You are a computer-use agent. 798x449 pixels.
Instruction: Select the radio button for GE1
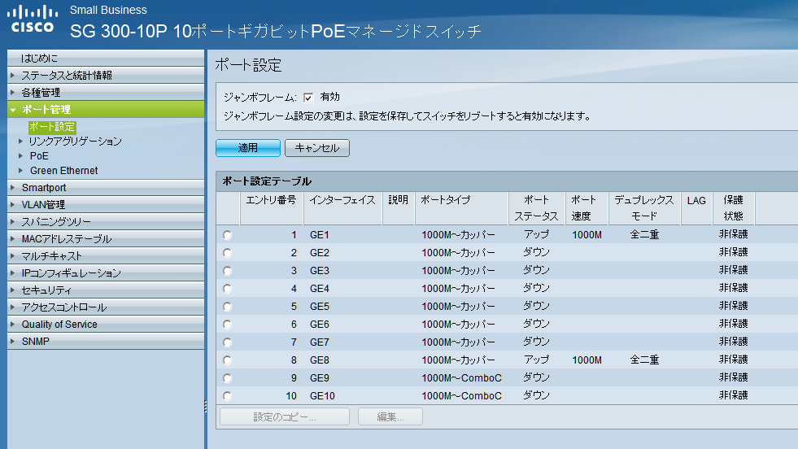[227, 235]
